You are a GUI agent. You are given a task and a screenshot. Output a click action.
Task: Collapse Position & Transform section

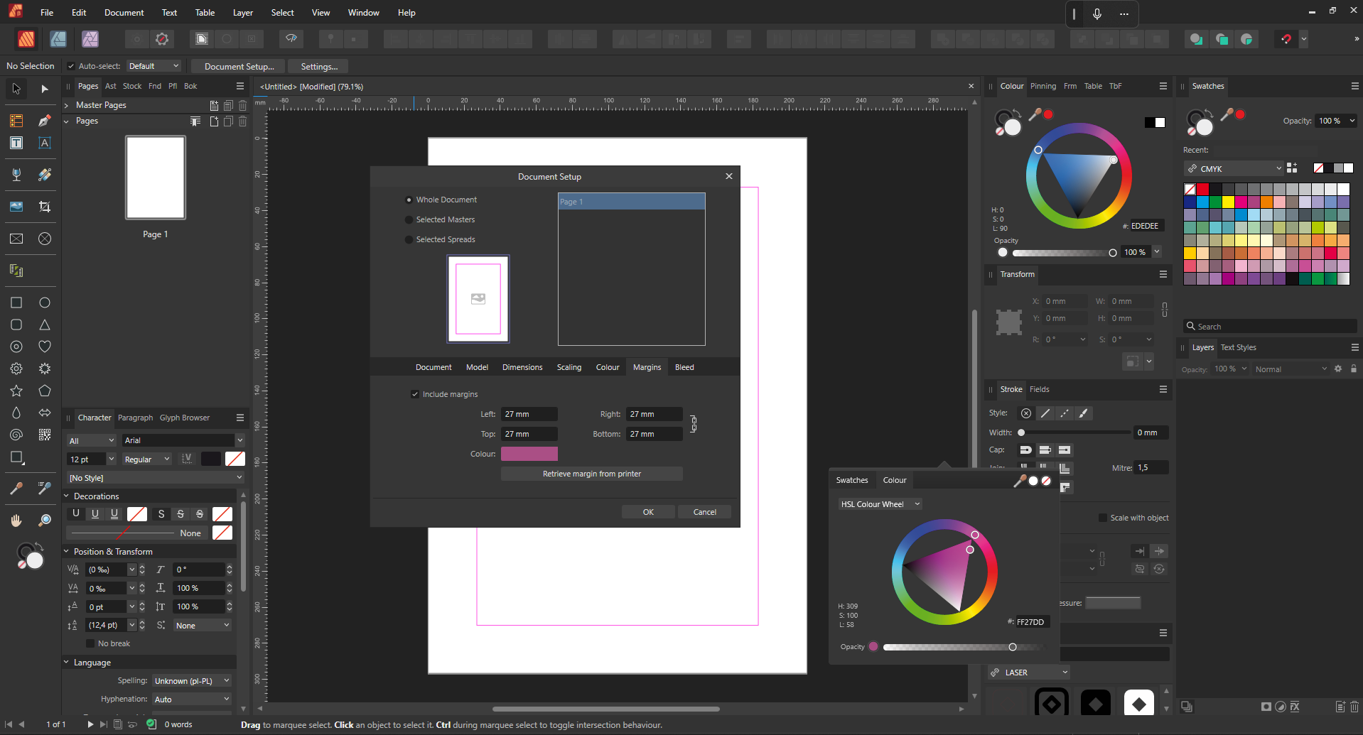click(x=67, y=552)
